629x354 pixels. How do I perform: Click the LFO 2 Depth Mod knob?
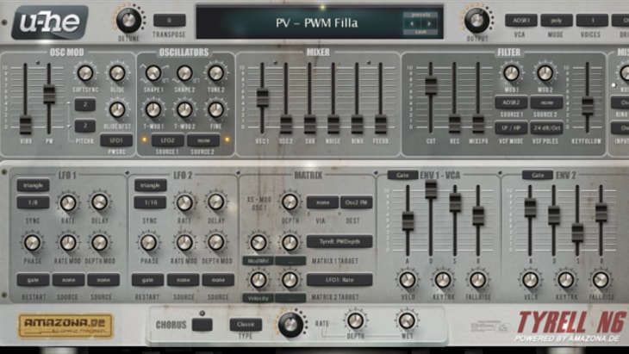(x=215, y=242)
